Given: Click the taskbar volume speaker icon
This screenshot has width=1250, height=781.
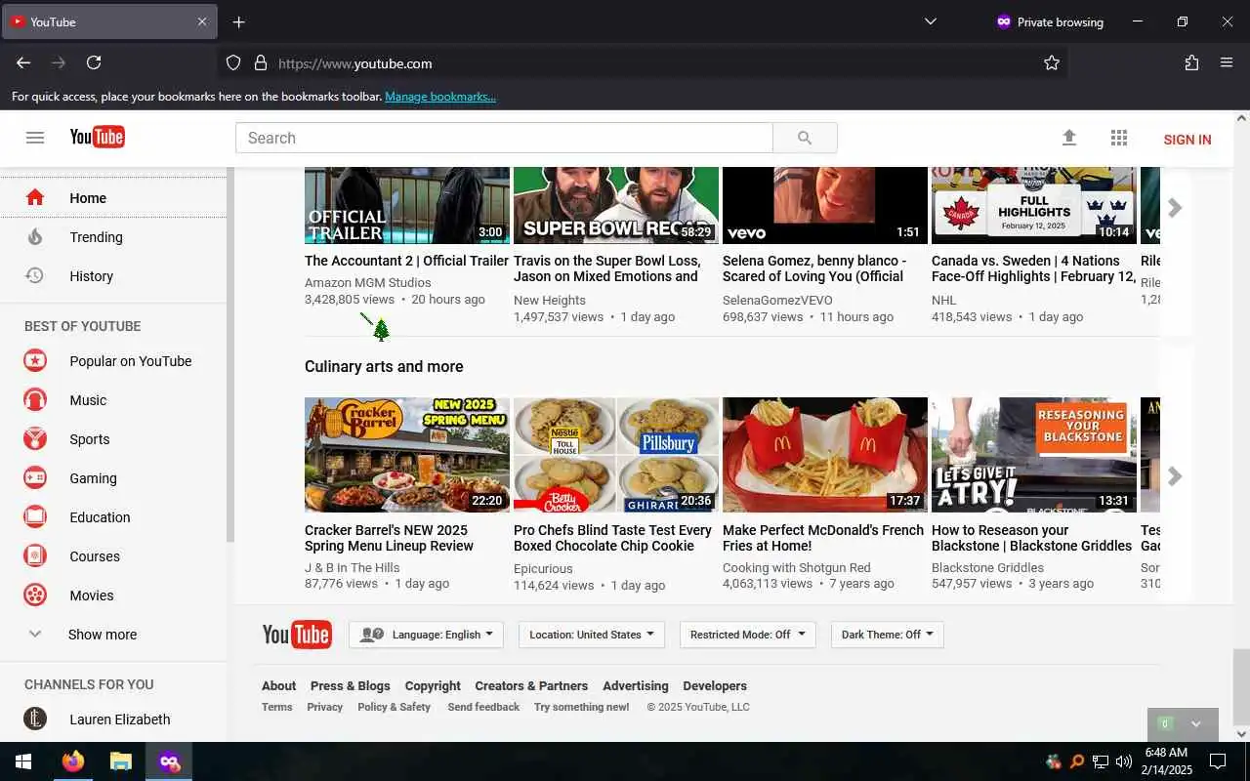Looking at the screenshot, I should (1124, 761).
